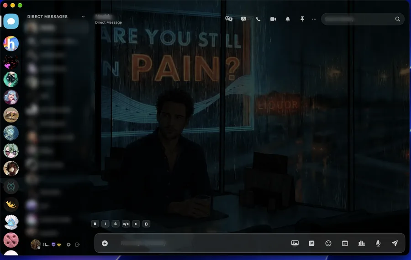Viewport: 411px width, 260px height.
Task: Record a voice message with microphone icon
Action: coord(378,243)
